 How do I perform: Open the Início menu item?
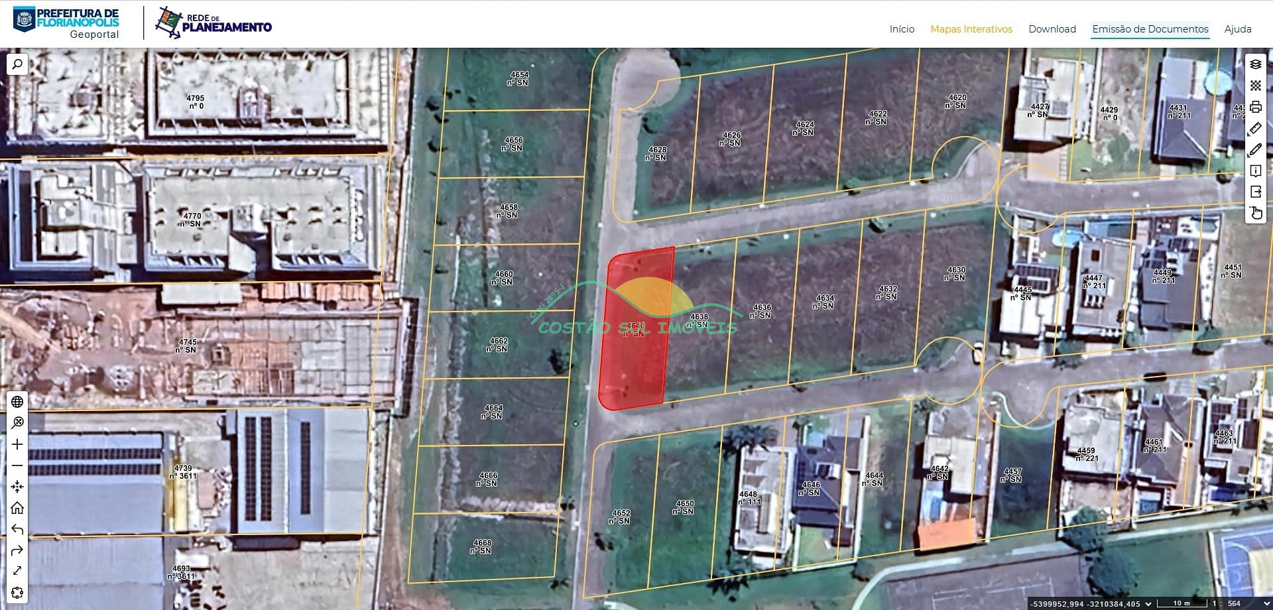tap(902, 29)
